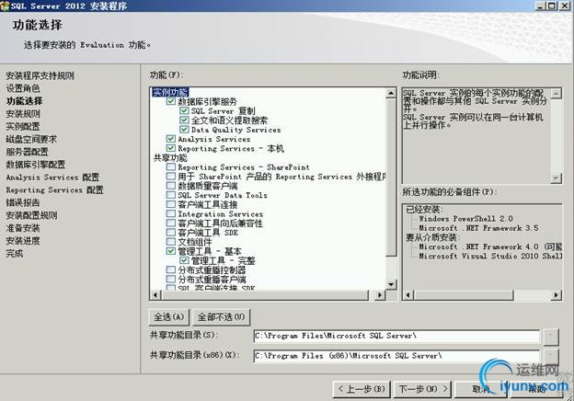Click the feature list vertical scrollbar thumb

(x=391, y=178)
